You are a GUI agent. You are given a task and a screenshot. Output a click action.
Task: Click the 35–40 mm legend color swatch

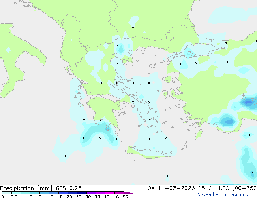pyautogui.click(x=101, y=193)
